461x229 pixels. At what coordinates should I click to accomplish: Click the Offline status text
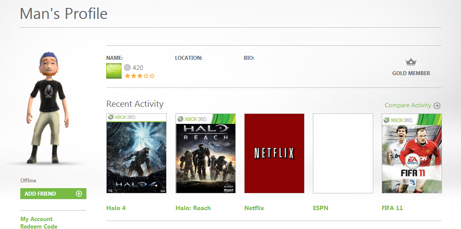[28, 181]
